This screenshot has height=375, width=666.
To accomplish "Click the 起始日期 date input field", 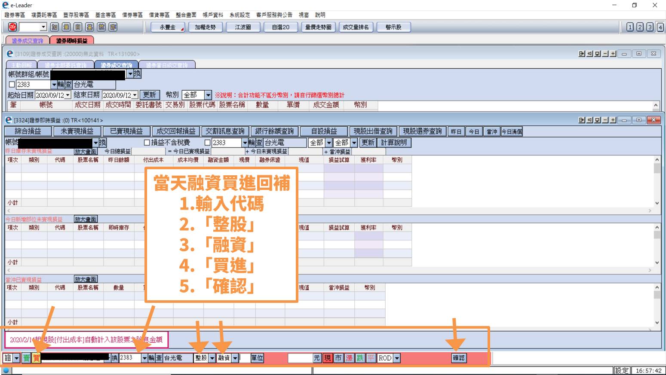I will (43, 95).
